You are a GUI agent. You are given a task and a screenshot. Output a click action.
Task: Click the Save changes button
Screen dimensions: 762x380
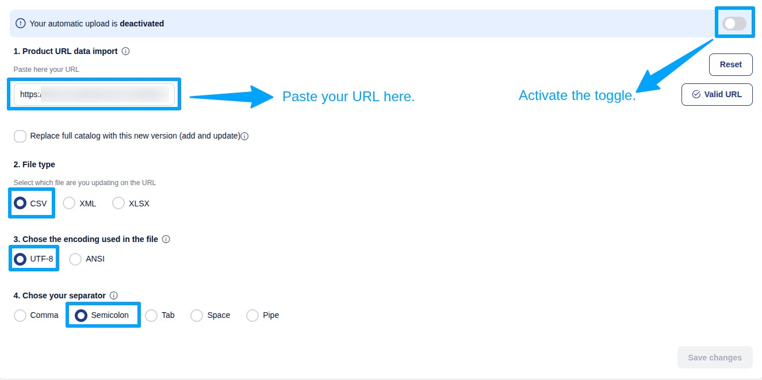715,358
